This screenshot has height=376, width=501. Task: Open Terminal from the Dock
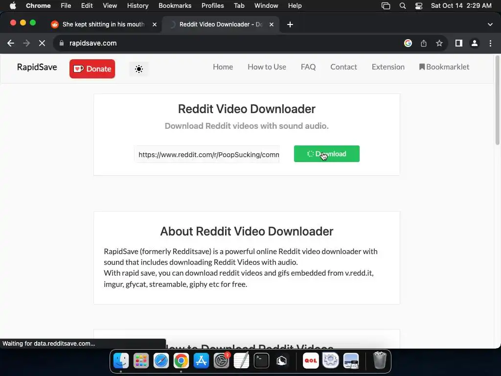pos(261,361)
